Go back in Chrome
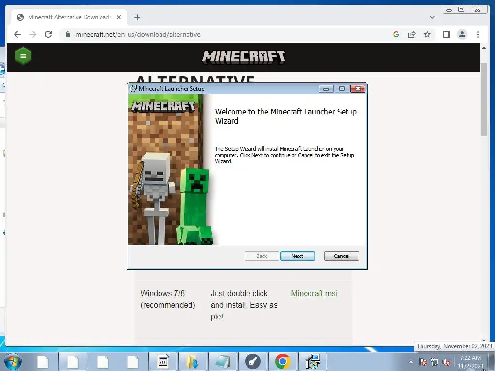Viewport: 495px width, 371px height. [17, 34]
